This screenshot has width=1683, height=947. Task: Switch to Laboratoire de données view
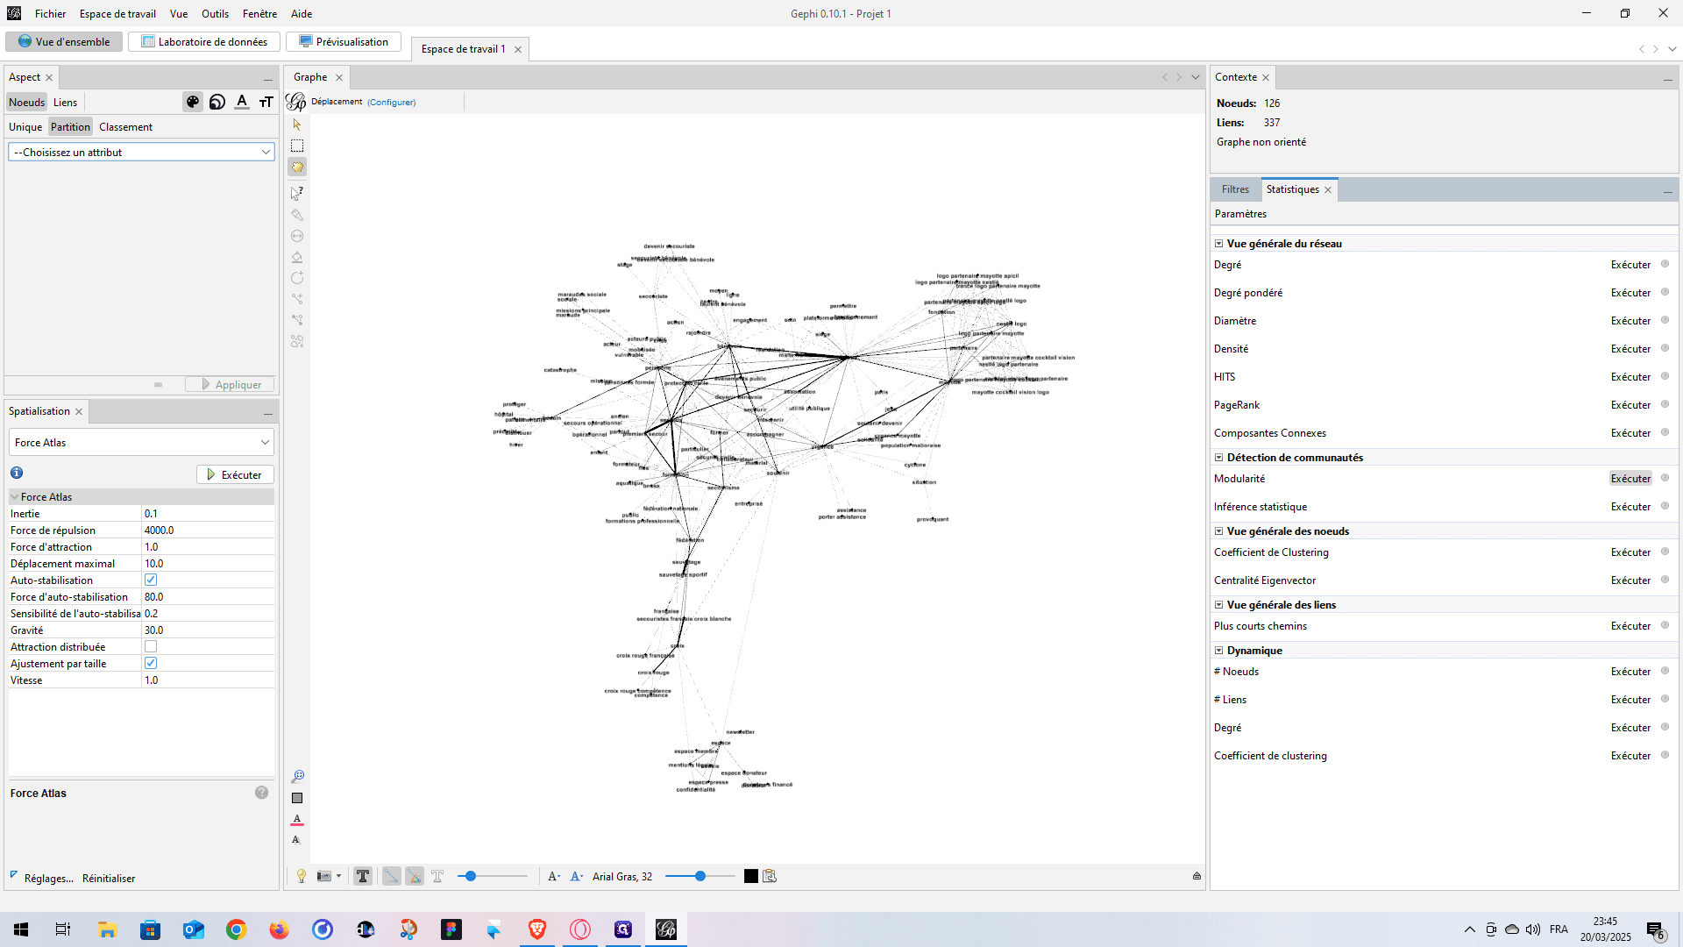[204, 42]
